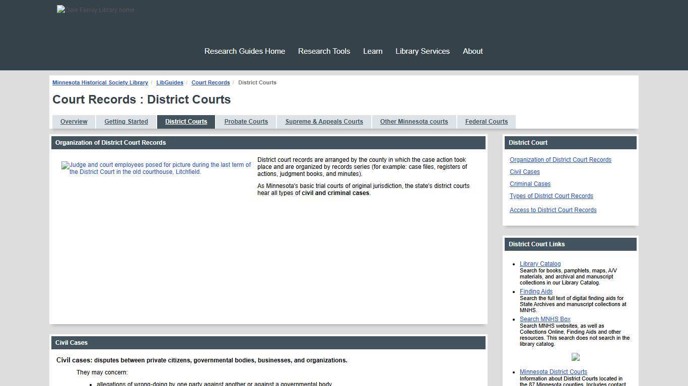Select the Other Minnesota courts tab
688x386 pixels.
414,121
